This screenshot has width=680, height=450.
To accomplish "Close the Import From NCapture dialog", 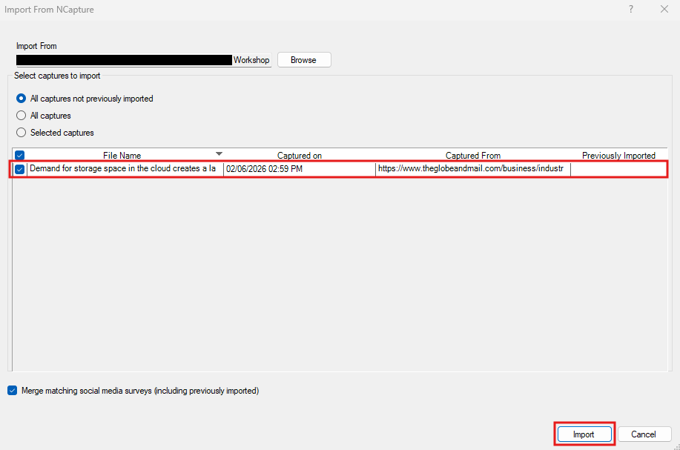I will pyautogui.click(x=664, y=9).
